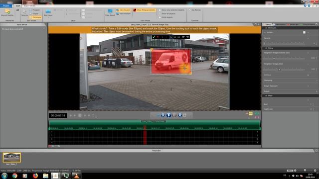Click the last icon in mask toolbar
The image size is (319, 179).
pos(187,37)
